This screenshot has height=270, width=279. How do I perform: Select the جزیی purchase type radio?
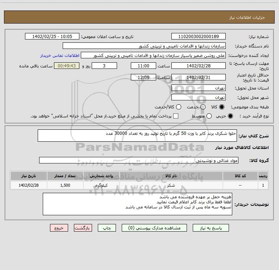click(x=230, y=116)
